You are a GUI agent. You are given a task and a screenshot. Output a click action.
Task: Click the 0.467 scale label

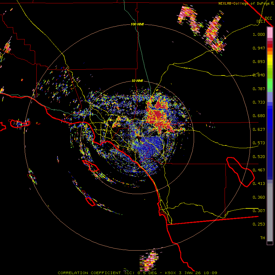click(259, 170)
